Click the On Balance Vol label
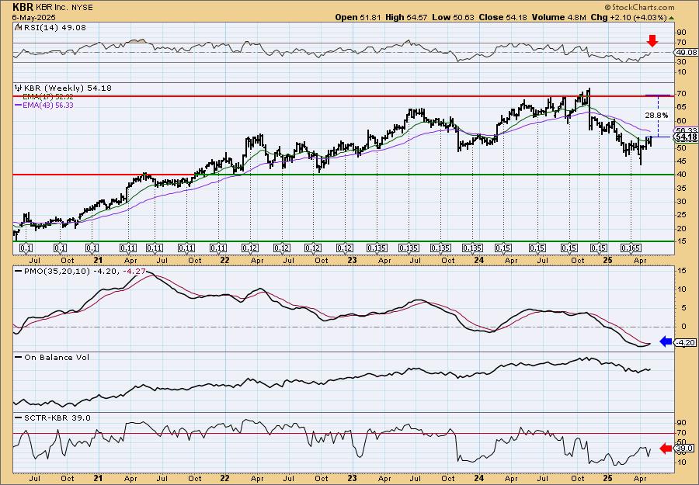The width and height of the screenshot is (699, 485). click(57, 357)
